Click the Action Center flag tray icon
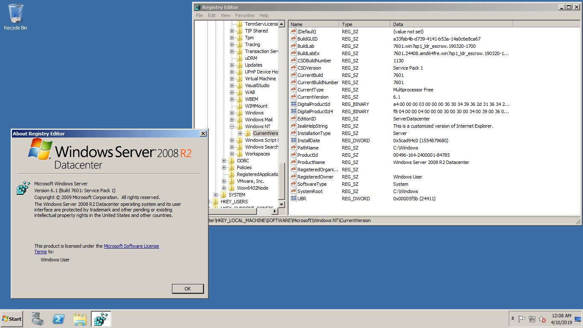The height and width of the screenshot is (328, 583). [x=522, y=319]
